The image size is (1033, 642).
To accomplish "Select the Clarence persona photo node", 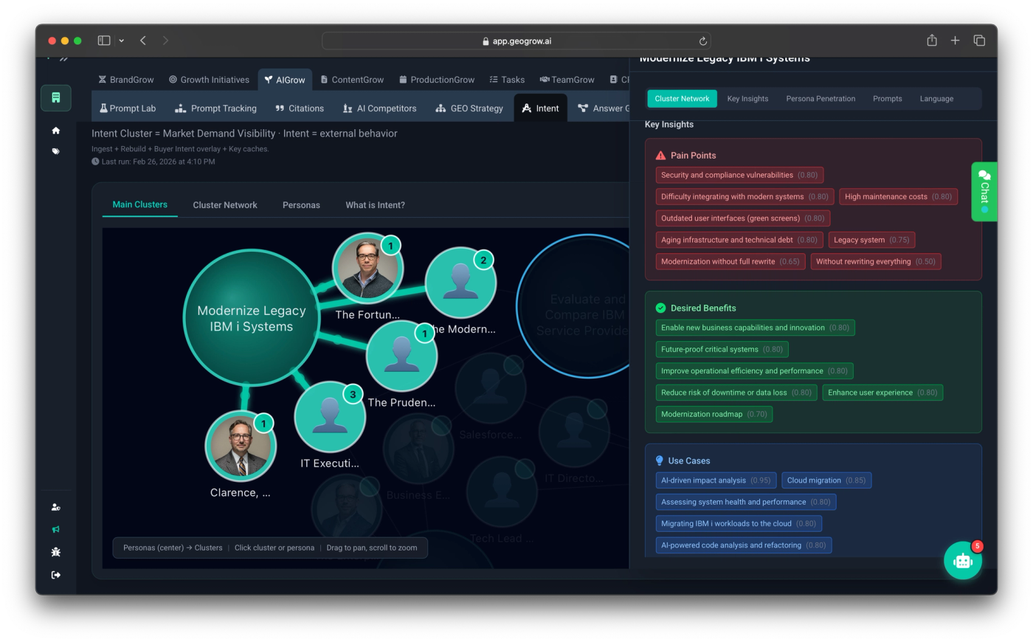I will click(x=241, y=446).
